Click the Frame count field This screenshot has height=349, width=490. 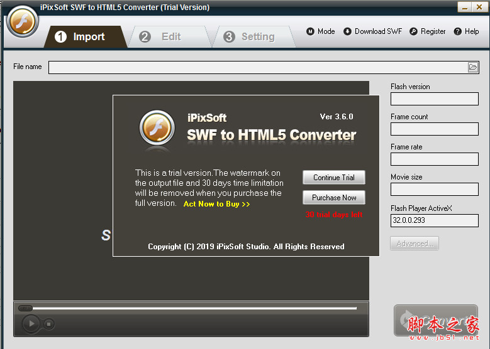coord(435,129)
